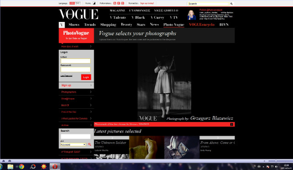The height and width of the screenshot is (170, 293).
Task: Click the top search magnifier icon
Action: [231, 4]
